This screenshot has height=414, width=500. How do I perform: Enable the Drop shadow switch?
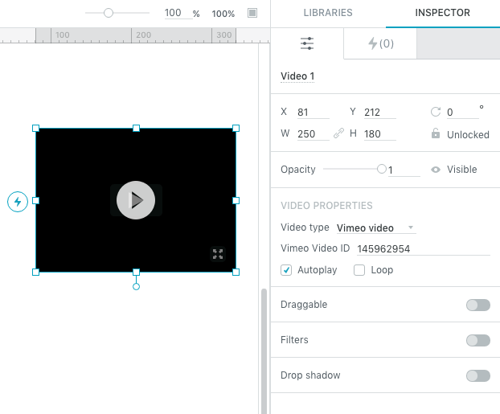pos(478,375)
